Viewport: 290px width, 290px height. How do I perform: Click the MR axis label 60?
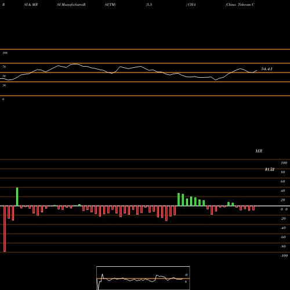(282, 182)
